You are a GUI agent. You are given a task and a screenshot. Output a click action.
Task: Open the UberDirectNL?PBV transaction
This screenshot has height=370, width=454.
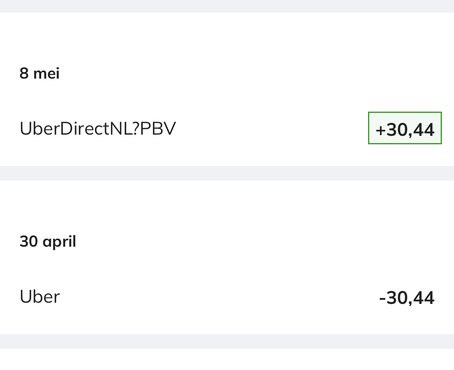point(227,128)
